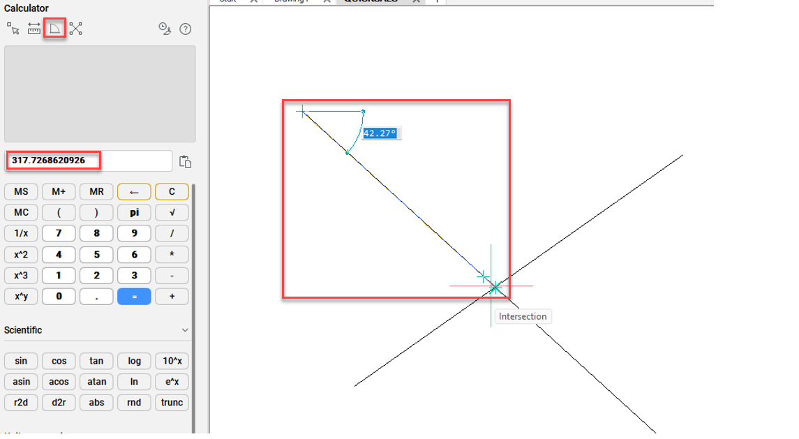Select the distance between two points tool
The image size is (799, 439).
[x=34, y=29]
